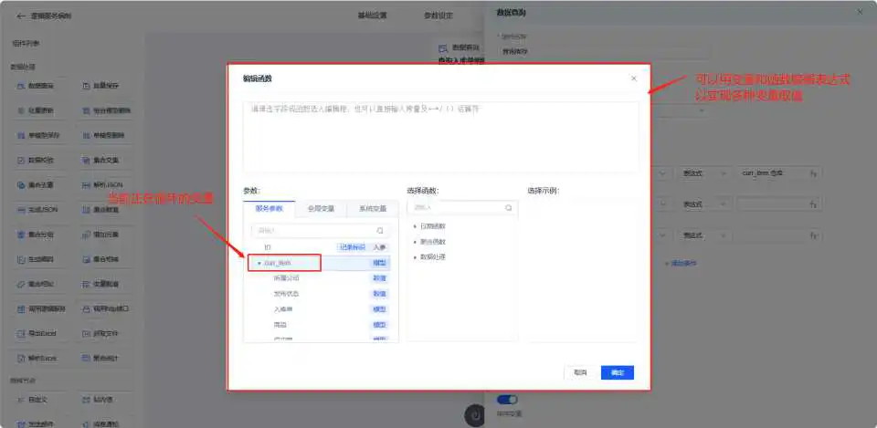Click the function search input
This screenshot has width=877, height=428.
click(462, 207)
